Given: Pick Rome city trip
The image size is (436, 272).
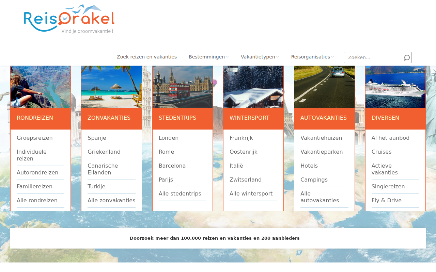Looking at the screenshot, I should tap(167, 152).
